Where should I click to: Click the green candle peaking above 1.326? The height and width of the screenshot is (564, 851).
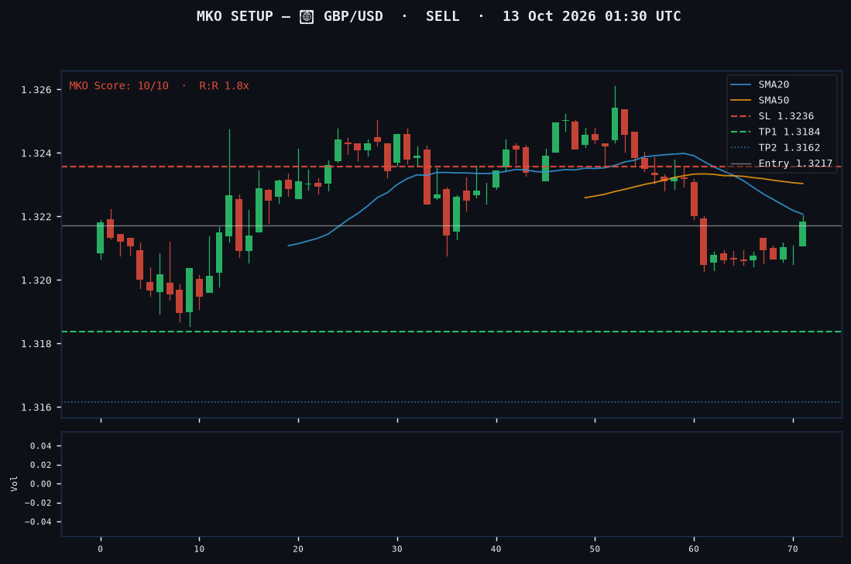pyautogui.click(x=615, y=124)
